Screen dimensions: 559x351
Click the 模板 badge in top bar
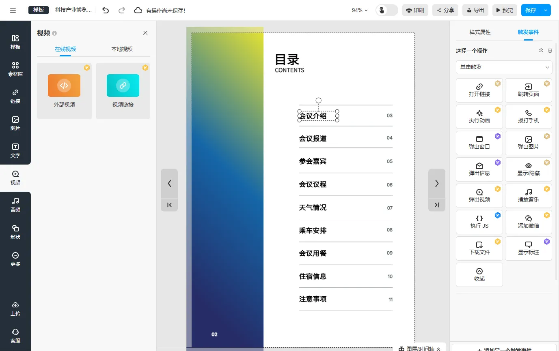point(39,10)
